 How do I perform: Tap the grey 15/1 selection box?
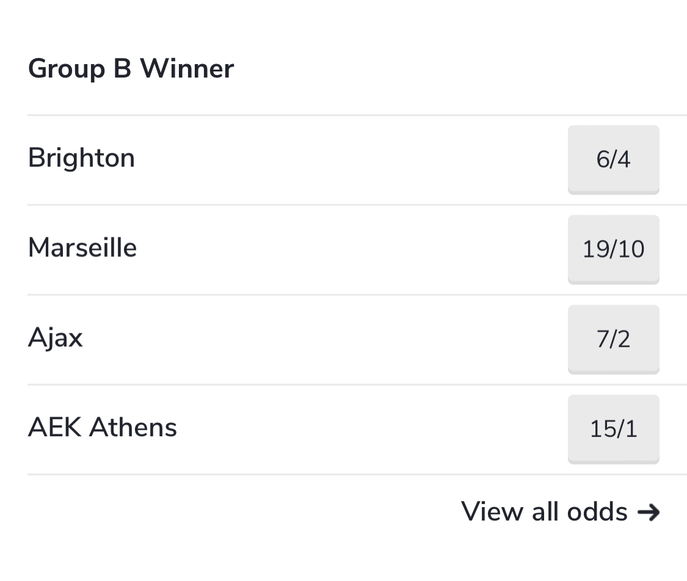[613, 430]
